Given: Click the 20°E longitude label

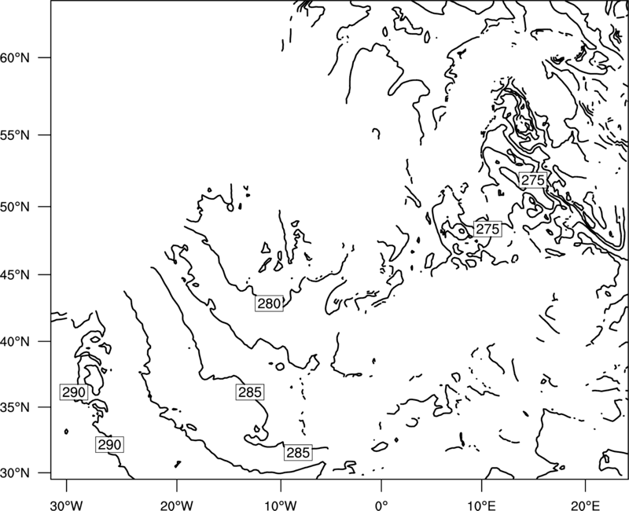Looking at the screenshot, I should (585, 505).
